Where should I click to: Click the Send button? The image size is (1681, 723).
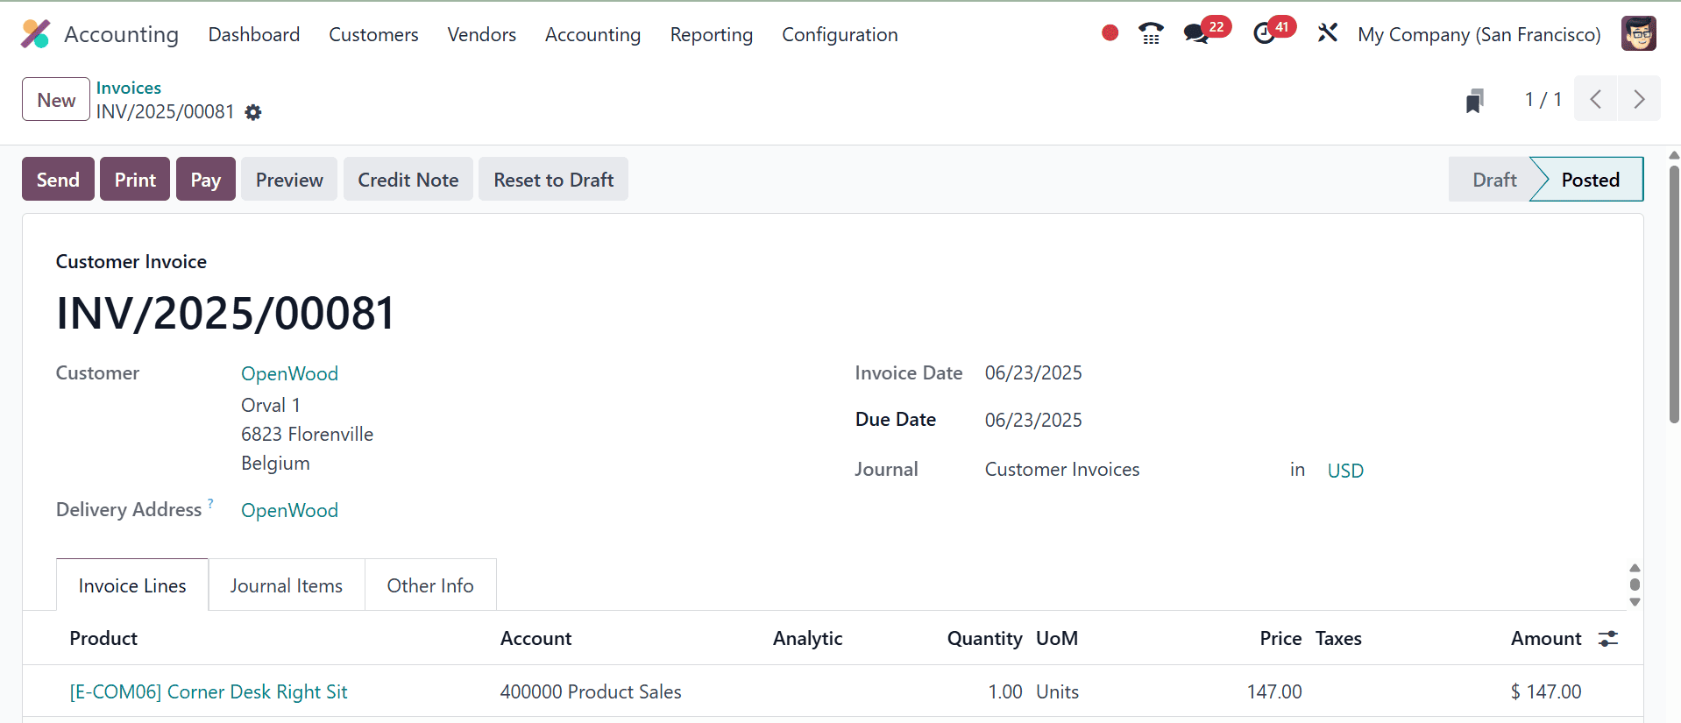[58, 179]
